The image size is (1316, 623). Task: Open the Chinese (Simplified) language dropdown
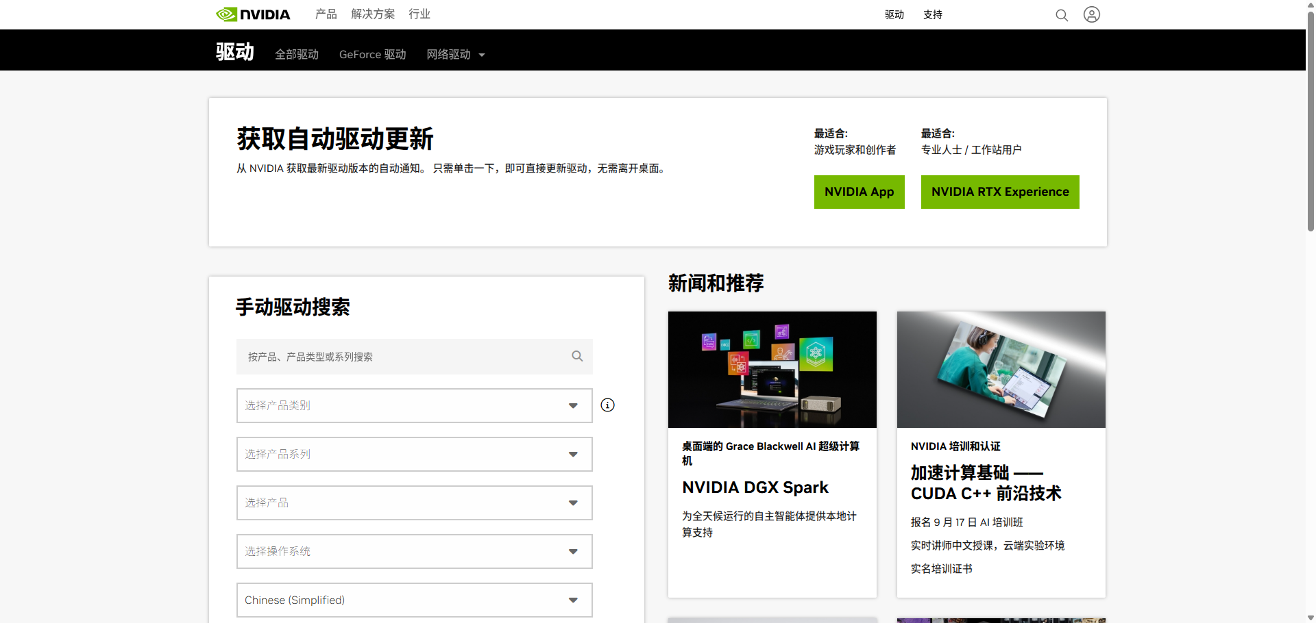pos(415,600)
